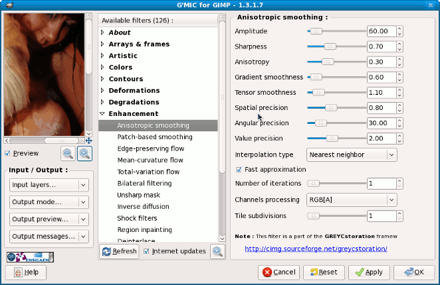Open the Channels processing dropdown
Image resolution: width=440 pixels, height=285 pixels.
352,200
